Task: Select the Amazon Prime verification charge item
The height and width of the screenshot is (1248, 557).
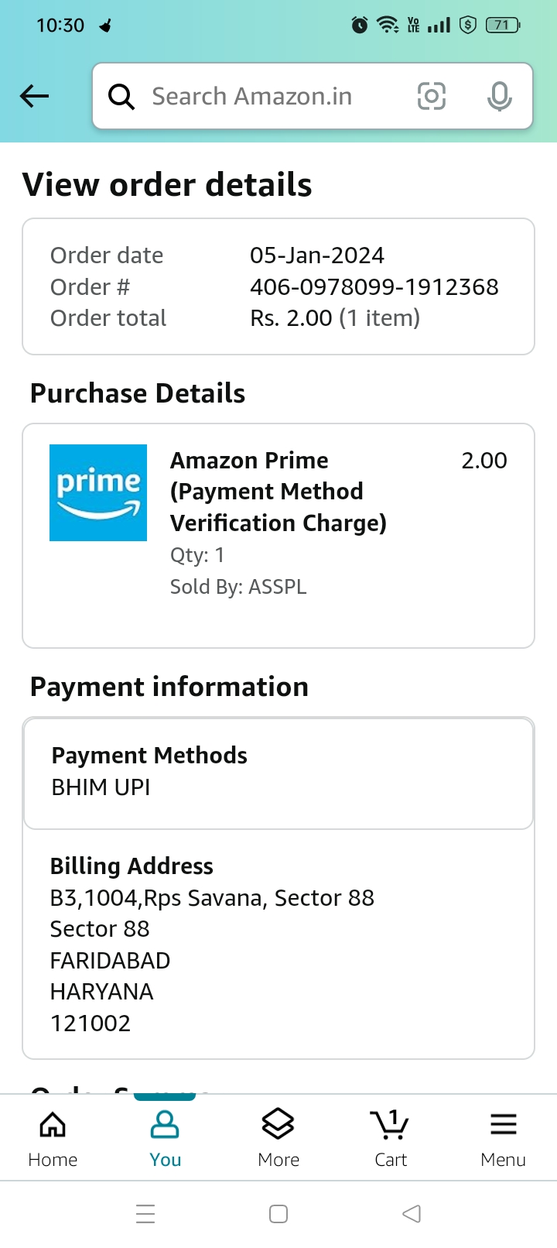Action: (x=278, y=492)
